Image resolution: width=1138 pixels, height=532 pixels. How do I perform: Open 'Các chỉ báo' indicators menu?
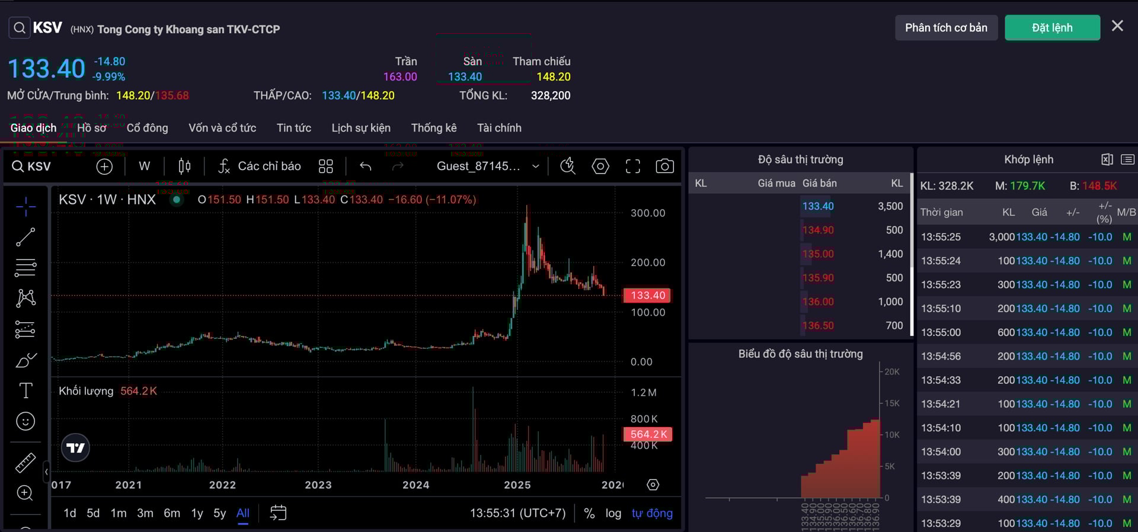point(259,166)
